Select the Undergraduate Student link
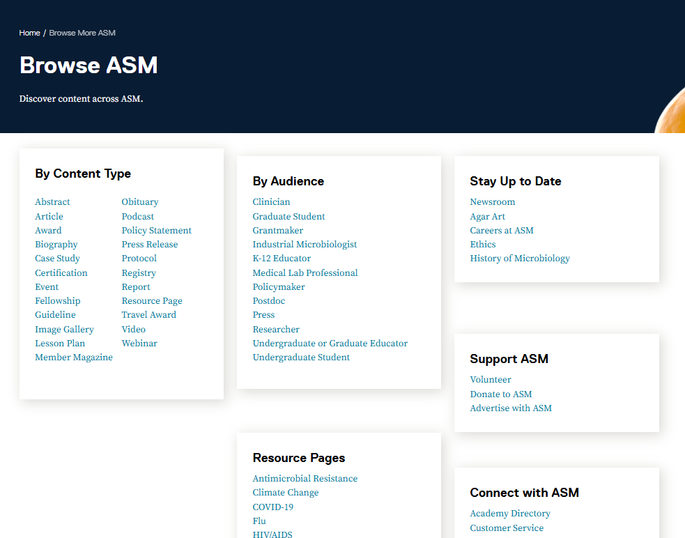This screenshot has width=685, height=538. tap(301, 357)
